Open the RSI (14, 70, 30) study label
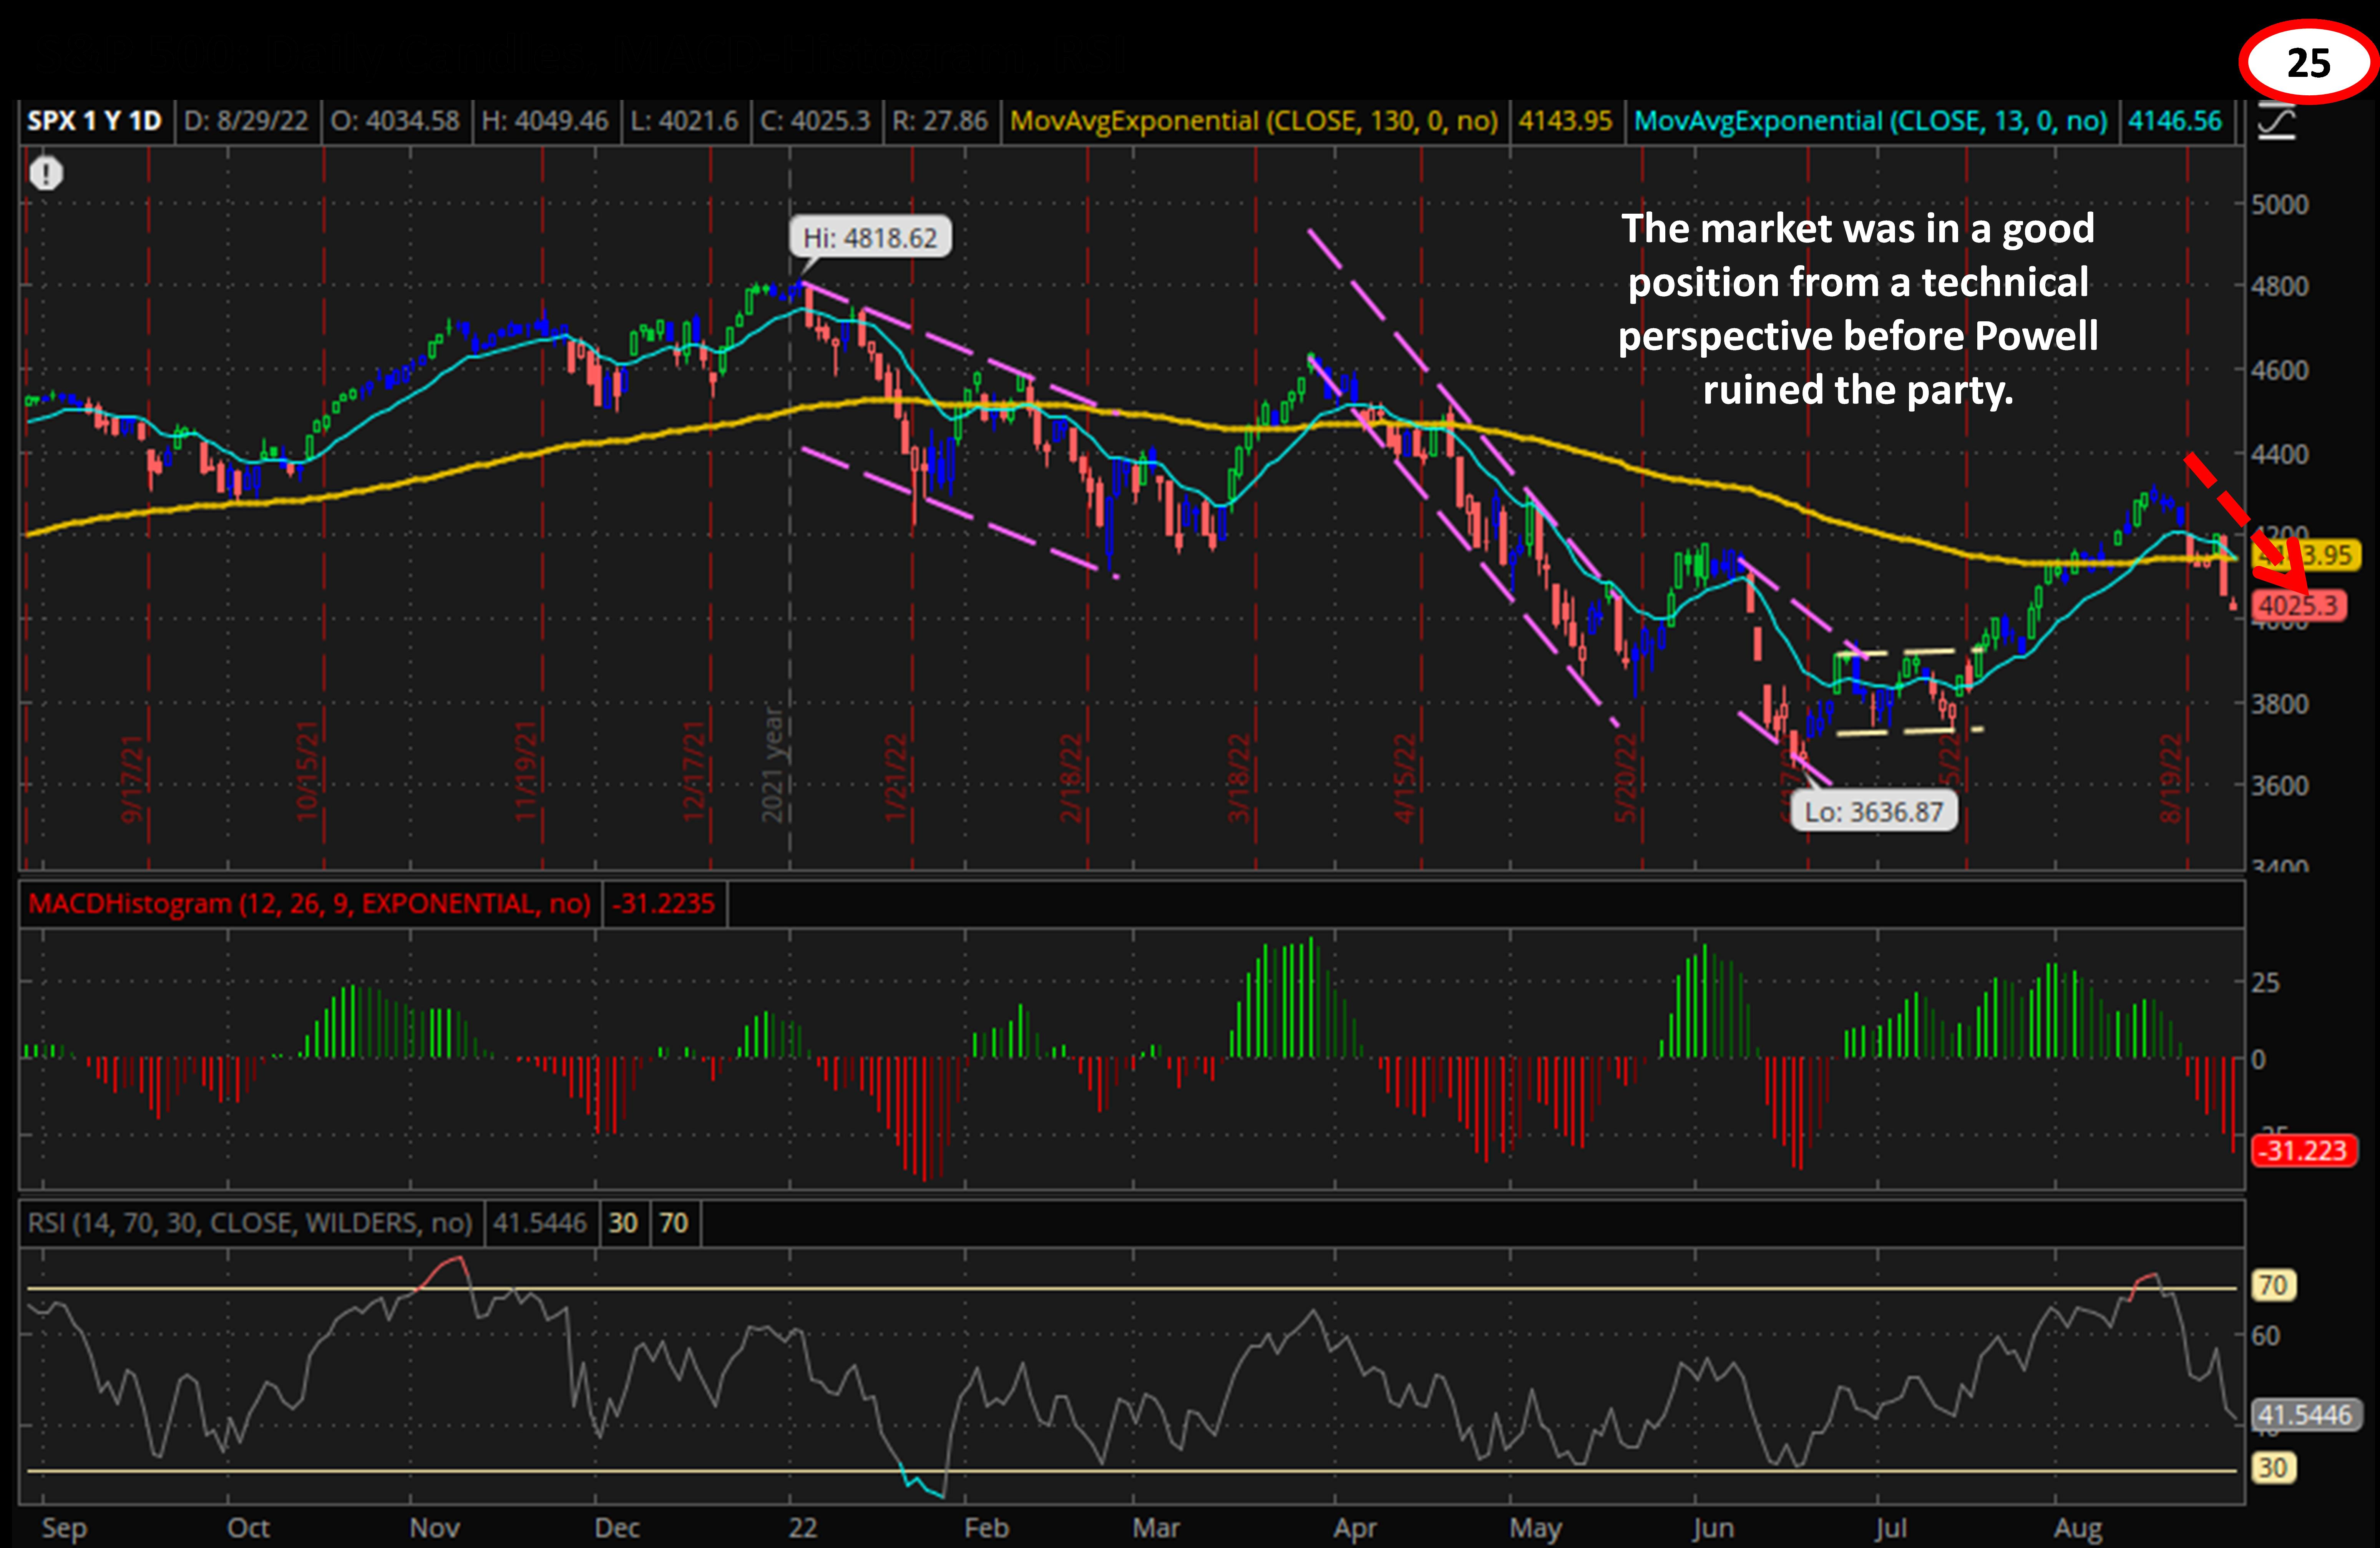 coord(249,1223)
